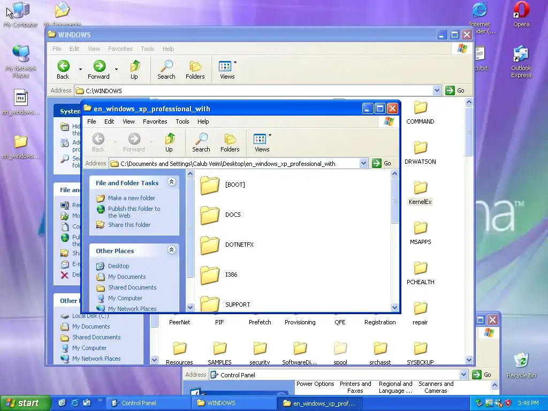This screenshot has width=548, height=411.
Task: Launch Internet Explorer from Quick Launch
Action: coord(74,403)
